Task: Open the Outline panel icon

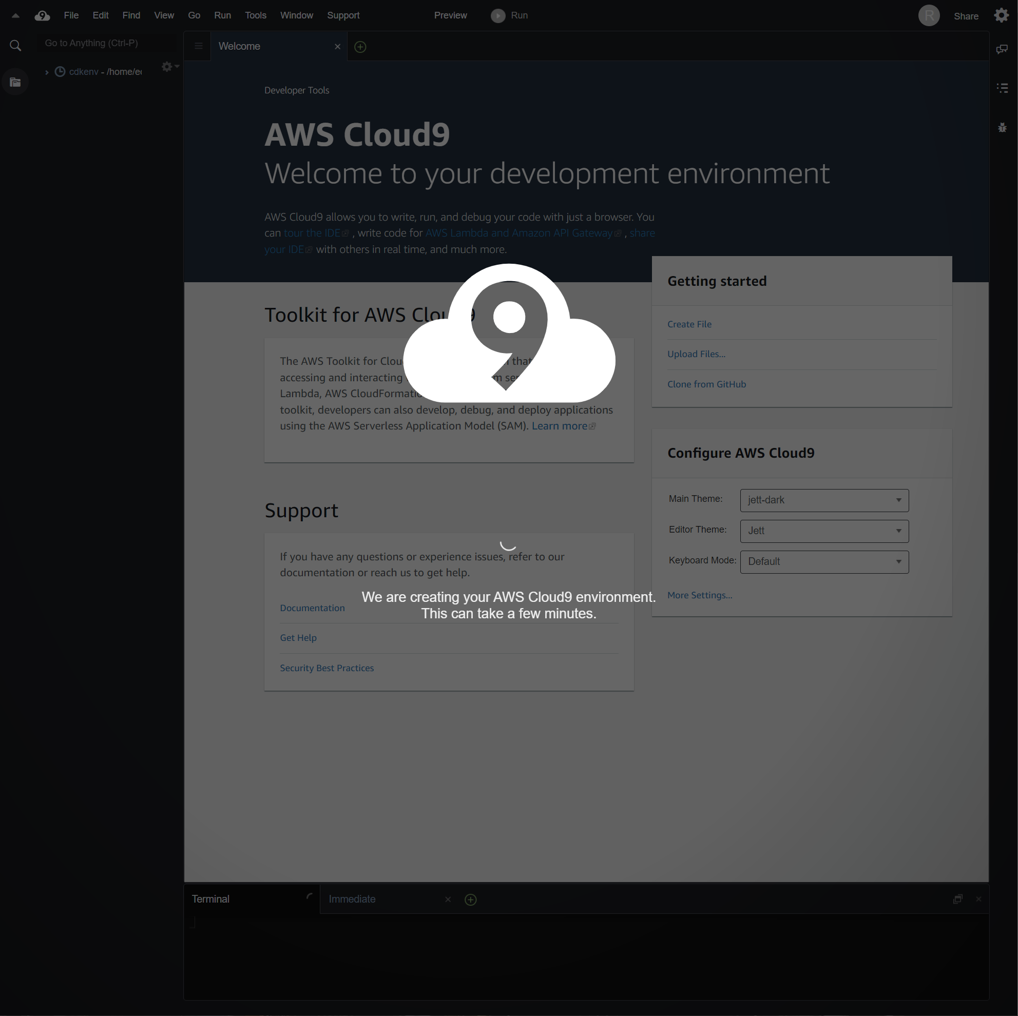Action: click(x=1002, y=88)
